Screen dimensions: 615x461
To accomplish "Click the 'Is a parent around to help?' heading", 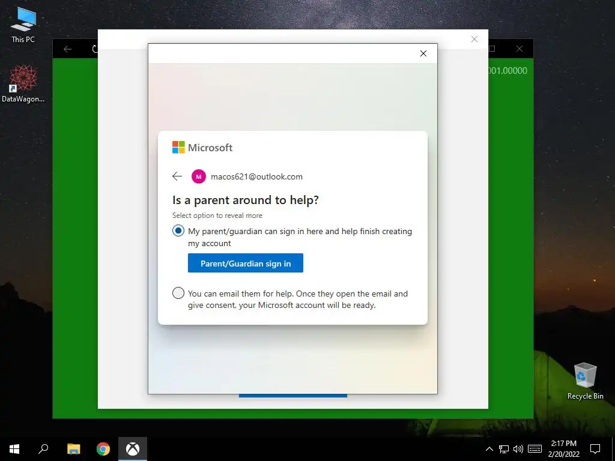I will pyautogui.click(x=246, y=200).
